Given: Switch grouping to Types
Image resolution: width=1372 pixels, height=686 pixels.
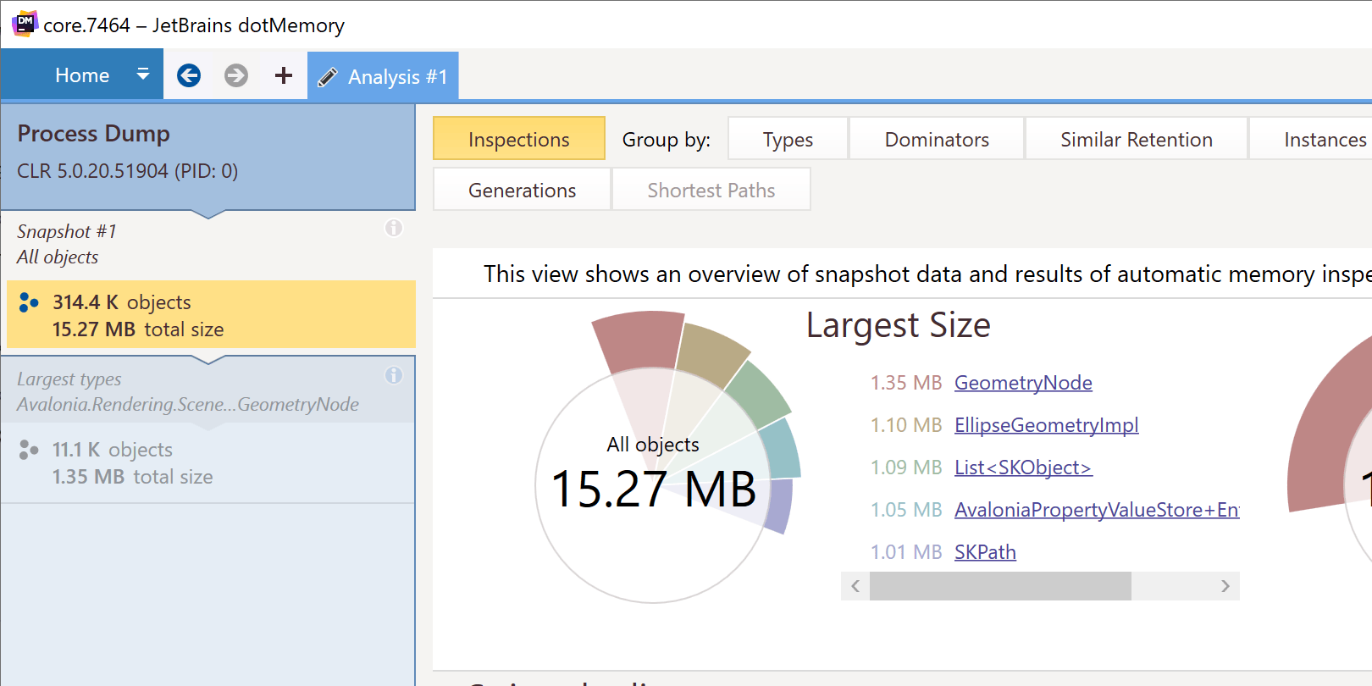Looking at the screenshot, I should tap(788, 139).
